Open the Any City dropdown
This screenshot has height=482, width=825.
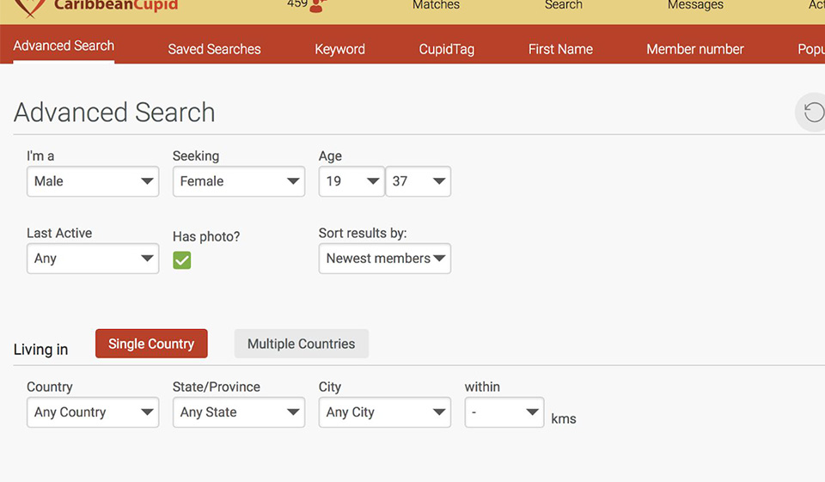point(385,412)
